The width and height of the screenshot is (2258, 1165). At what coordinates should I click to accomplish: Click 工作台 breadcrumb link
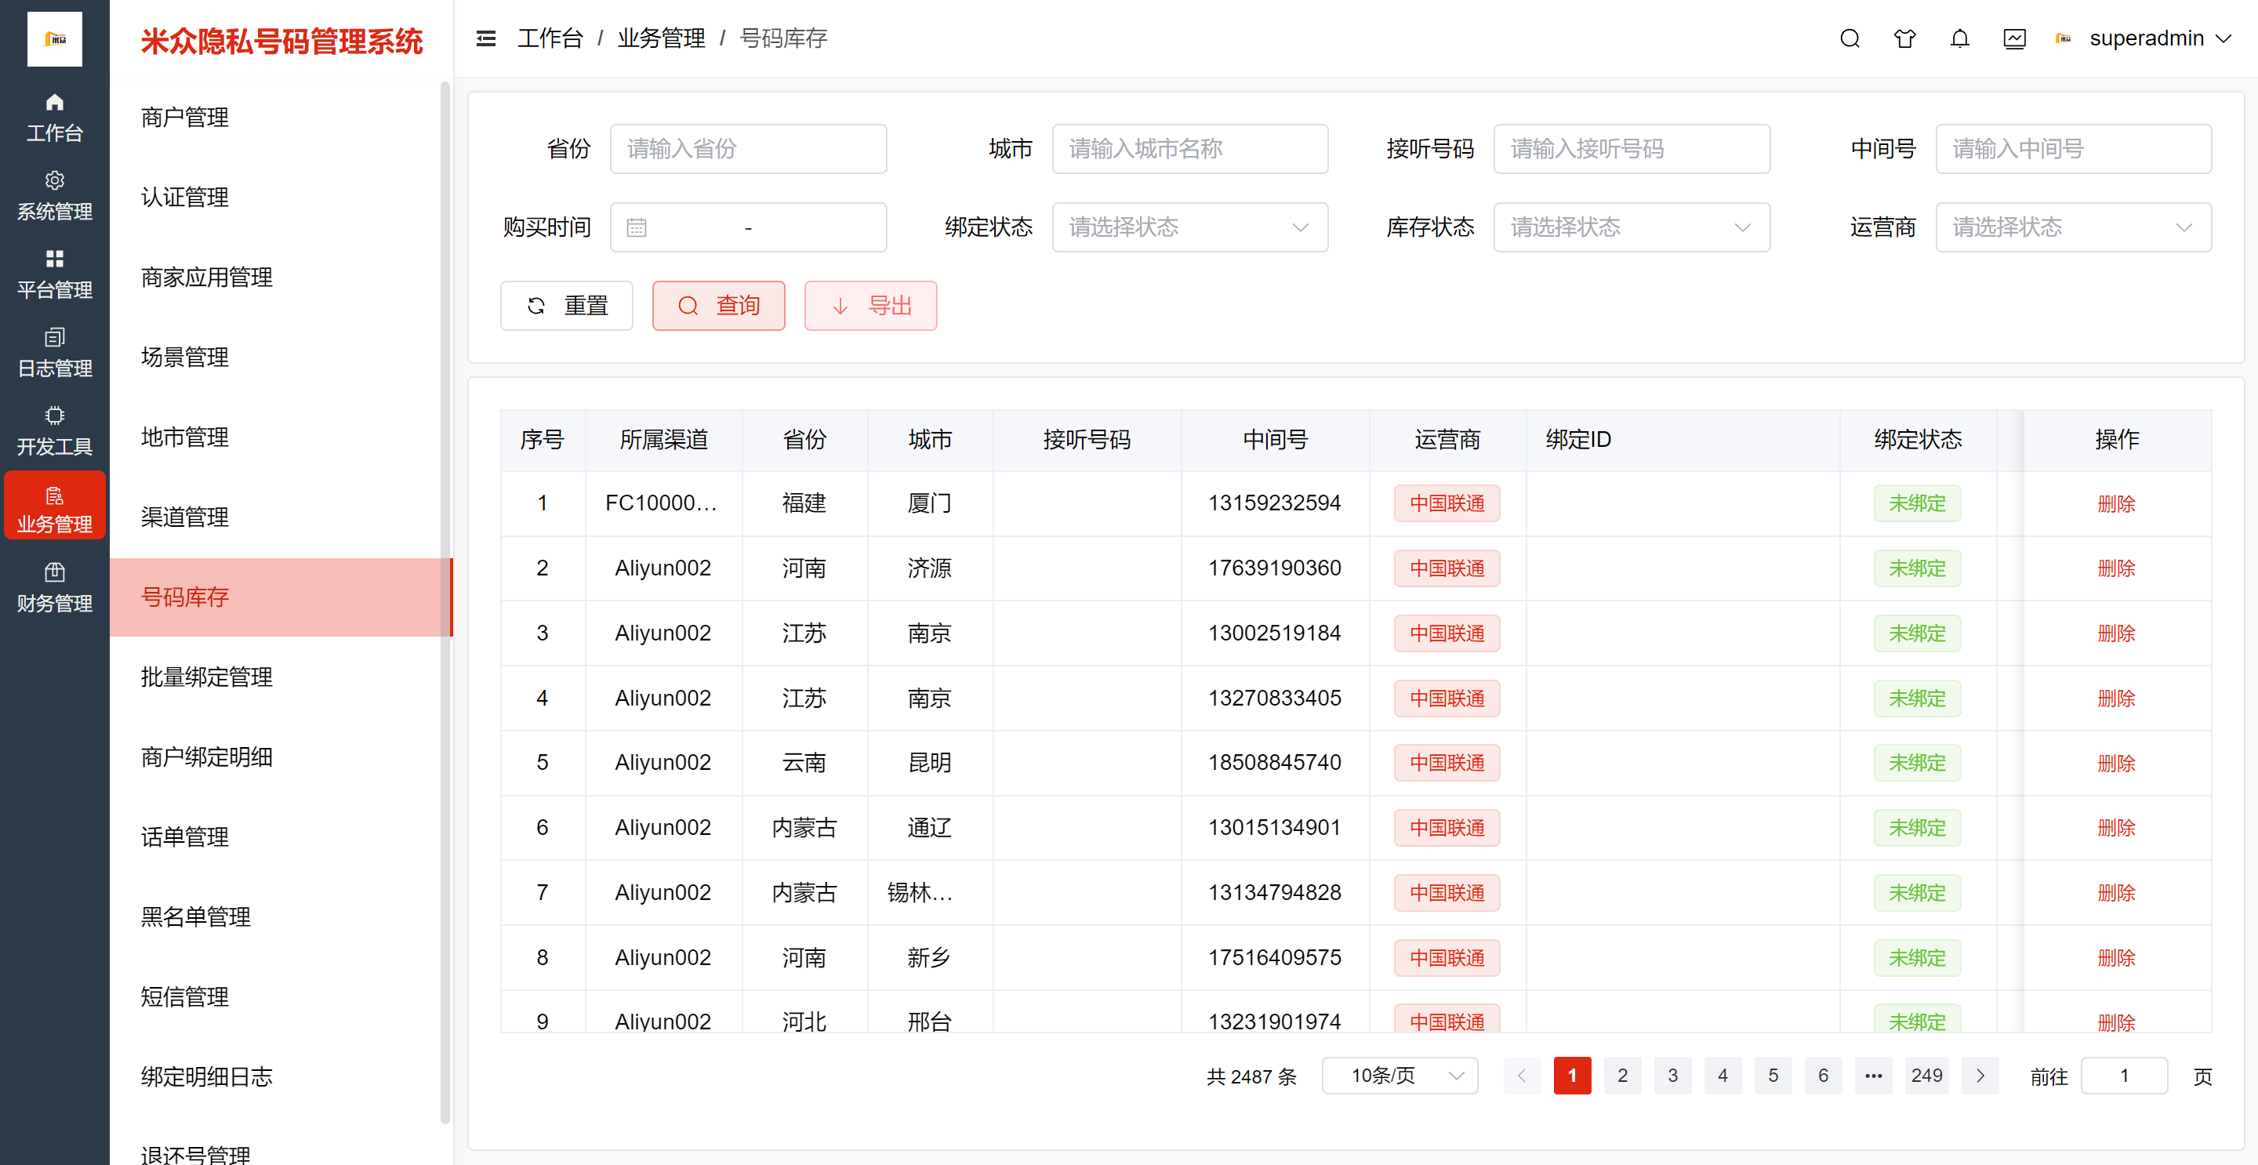pyautogui.click(x=550, y=38)
